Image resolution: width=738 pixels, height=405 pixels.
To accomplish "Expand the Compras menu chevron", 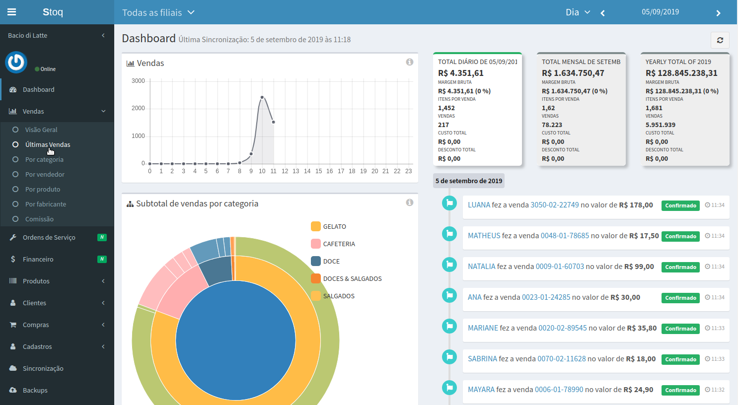I will (103, 325).
